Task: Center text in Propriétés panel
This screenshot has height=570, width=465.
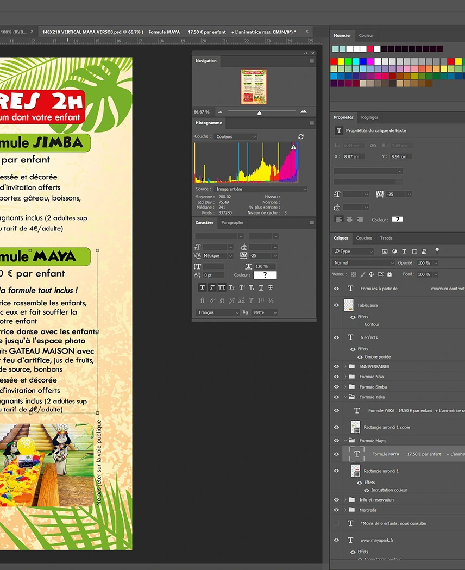Action: coord(349,220)
